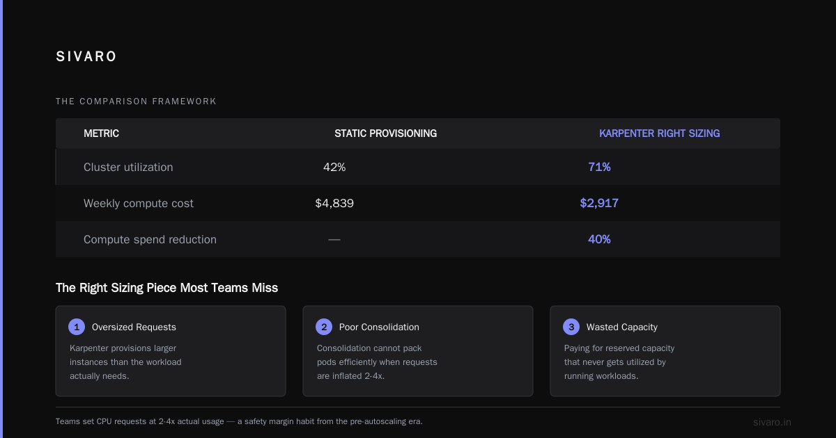Click the 42% static utilization value
This screenshot has height=438, width=836.
click(334, 167)
